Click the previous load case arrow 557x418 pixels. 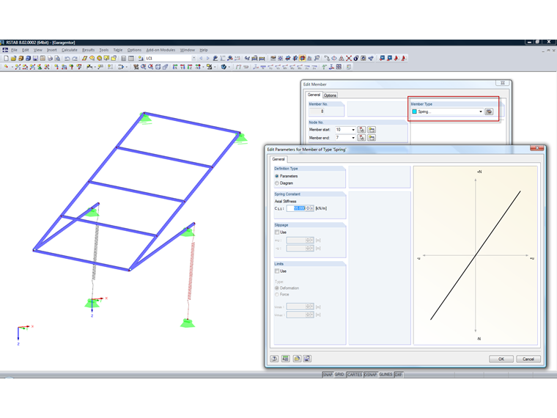201,58
